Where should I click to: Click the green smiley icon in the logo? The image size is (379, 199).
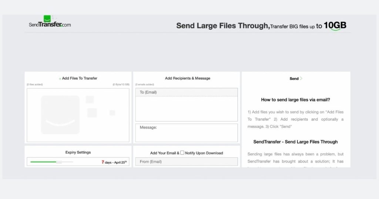(x=47, y=18)
